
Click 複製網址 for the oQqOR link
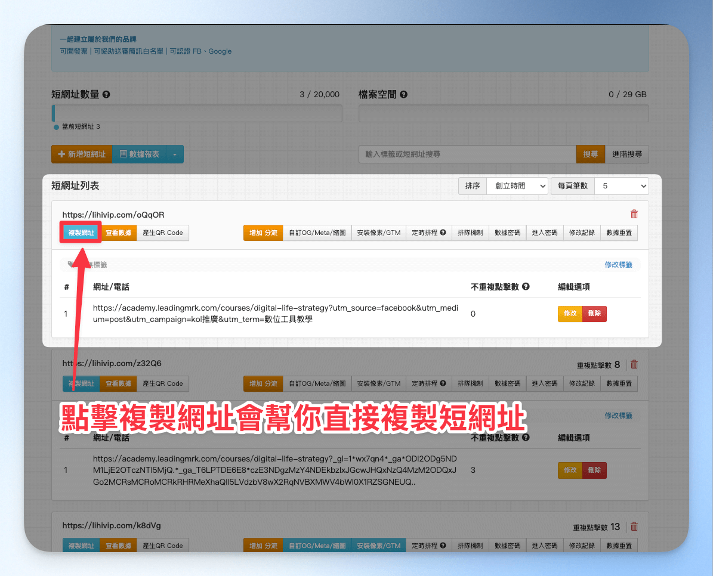81,233
